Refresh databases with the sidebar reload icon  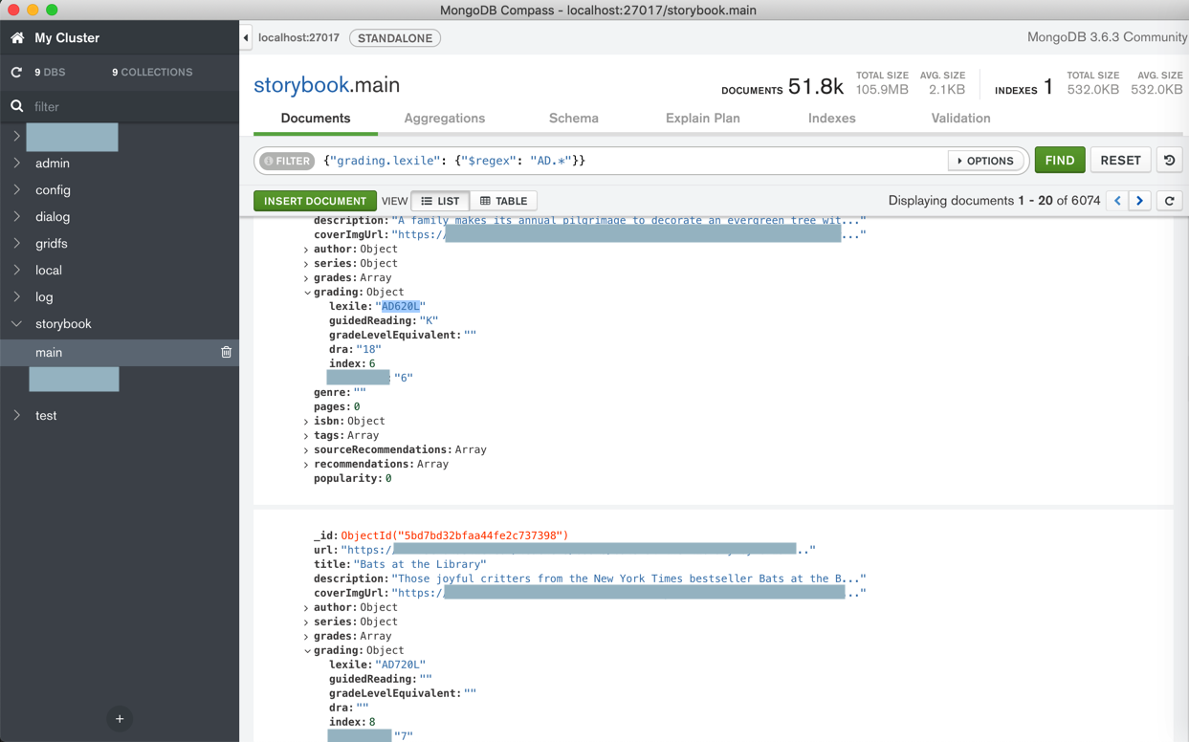point(16,72)
